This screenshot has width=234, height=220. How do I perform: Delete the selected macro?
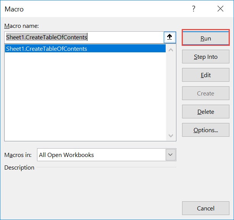pyautogui.click(x=206, y=112)
